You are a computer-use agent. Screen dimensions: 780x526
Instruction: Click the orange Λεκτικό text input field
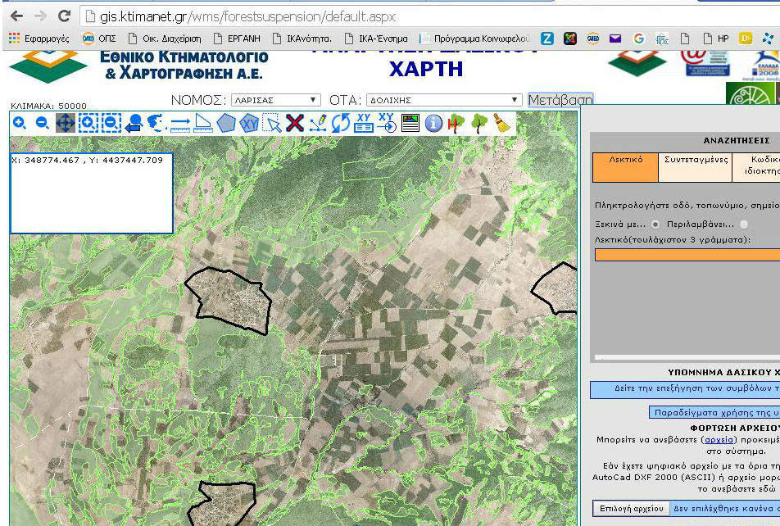(x=687, y=255)
